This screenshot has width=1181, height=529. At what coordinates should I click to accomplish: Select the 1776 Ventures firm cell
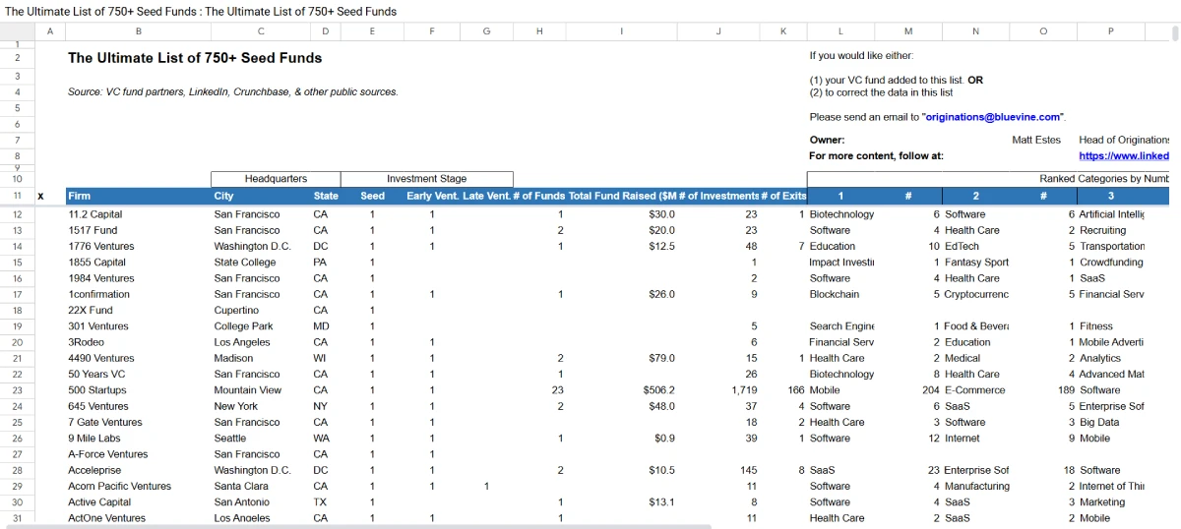[138, 247]
